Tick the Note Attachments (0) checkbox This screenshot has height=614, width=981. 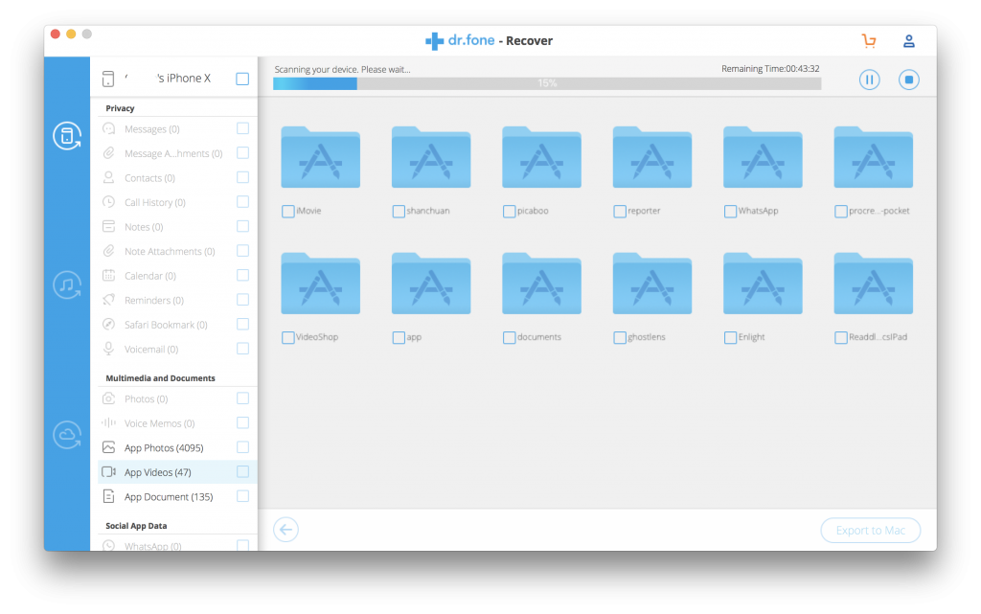click(x=242, y=251)
